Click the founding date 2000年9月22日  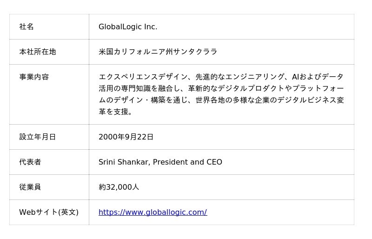pyautogui.click(x=126, y=137)
